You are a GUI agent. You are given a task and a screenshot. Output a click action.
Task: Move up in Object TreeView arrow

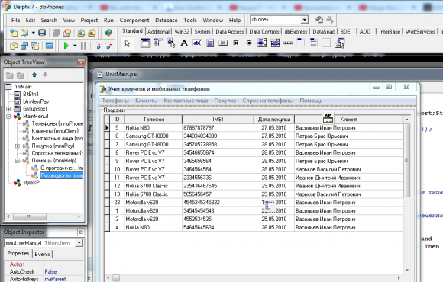(34, 75)
